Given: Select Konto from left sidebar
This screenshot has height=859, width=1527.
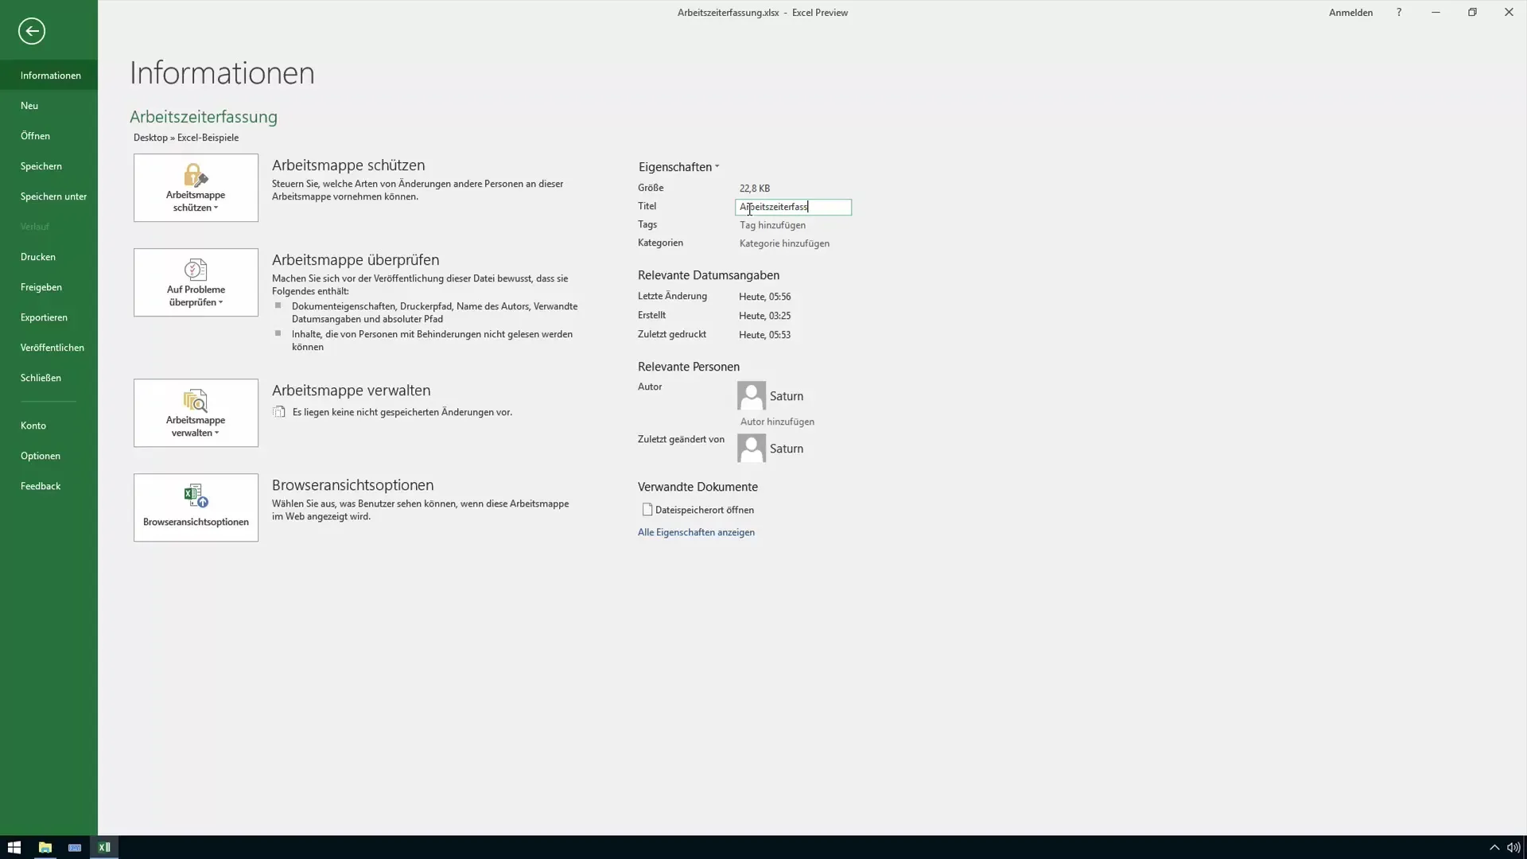Looking at the screenshot, I should [33, 425].
